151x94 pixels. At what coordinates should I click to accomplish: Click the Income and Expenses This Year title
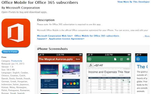[109, 72]
